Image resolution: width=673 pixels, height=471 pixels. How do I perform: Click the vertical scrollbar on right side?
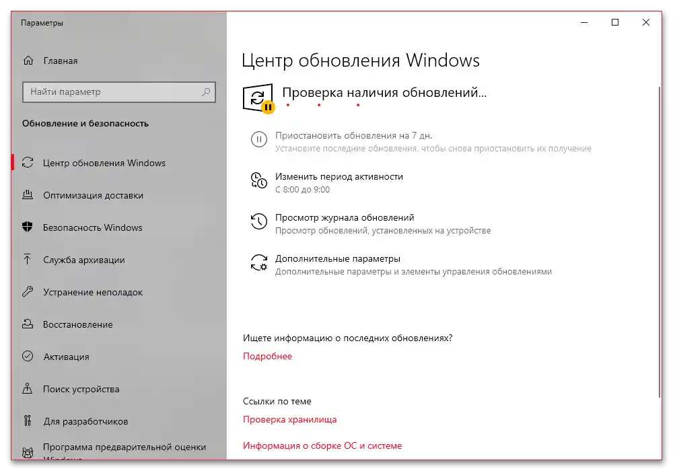[x=660, y=242]
